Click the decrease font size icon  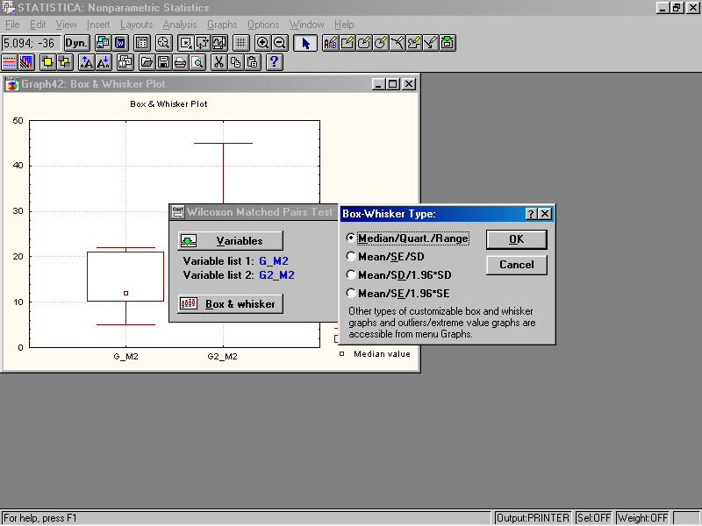click(103, 62)
